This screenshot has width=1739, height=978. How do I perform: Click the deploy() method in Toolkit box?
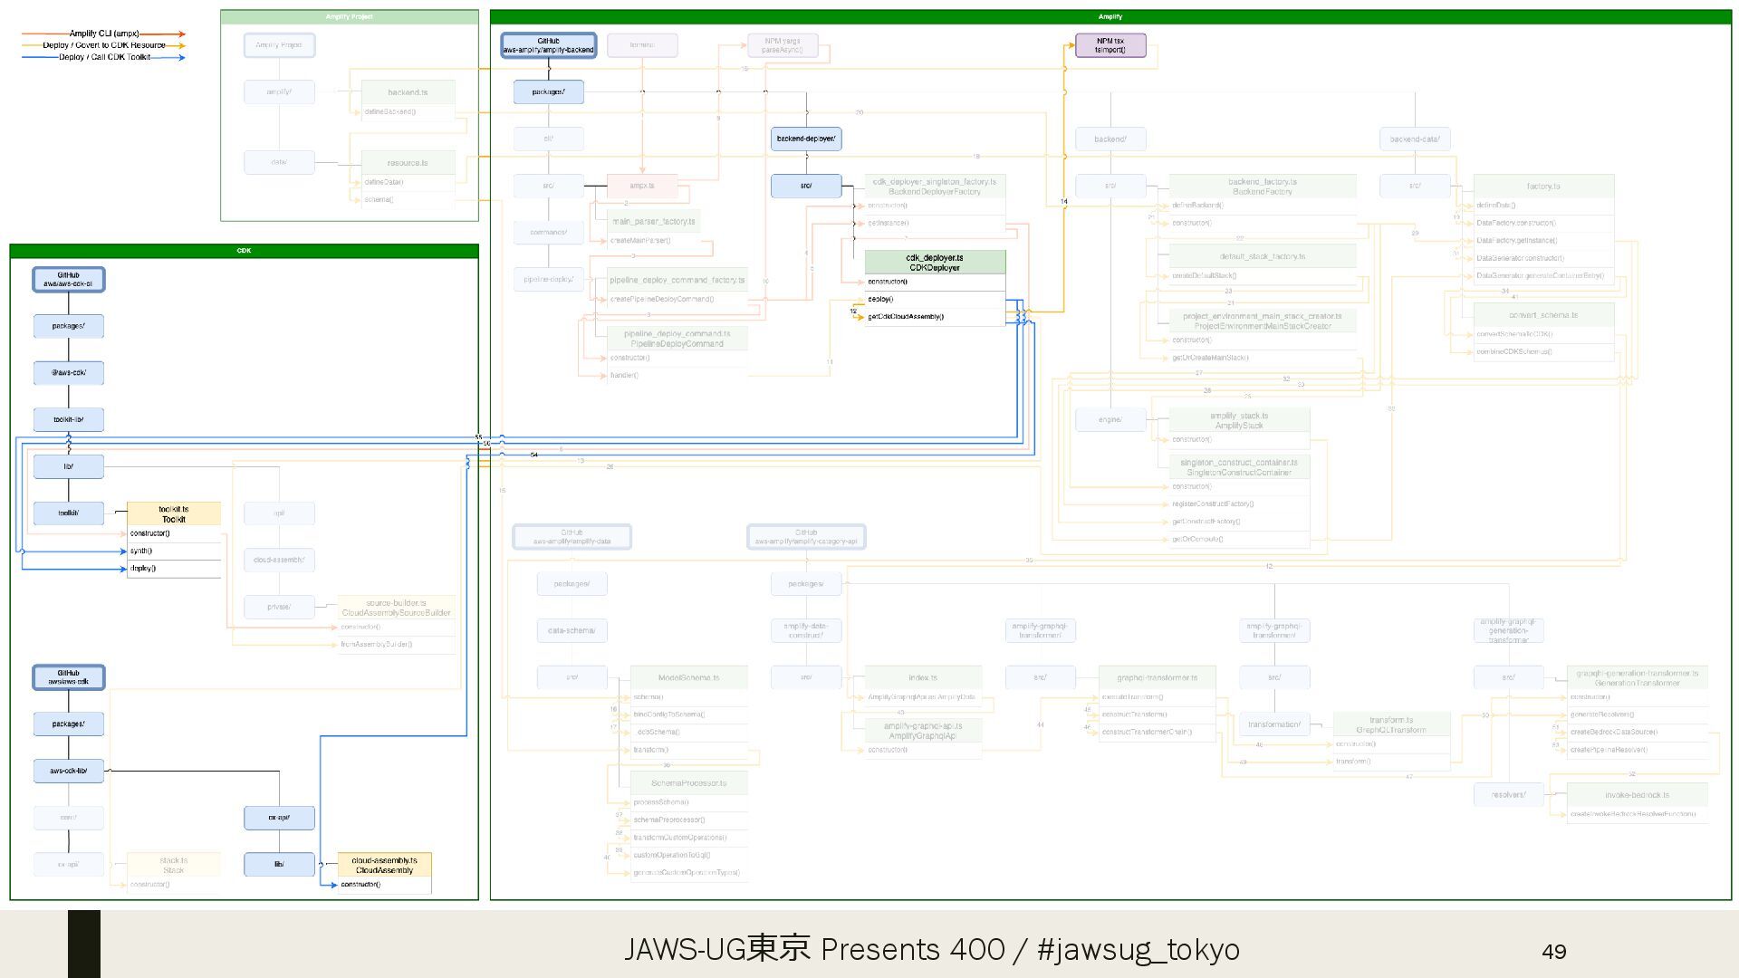click(143, 569)
